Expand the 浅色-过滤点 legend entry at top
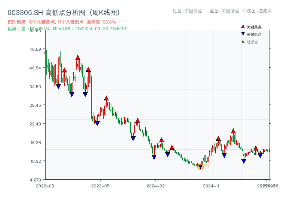Viewport: 299px width, 224px height. coord(258,11)
